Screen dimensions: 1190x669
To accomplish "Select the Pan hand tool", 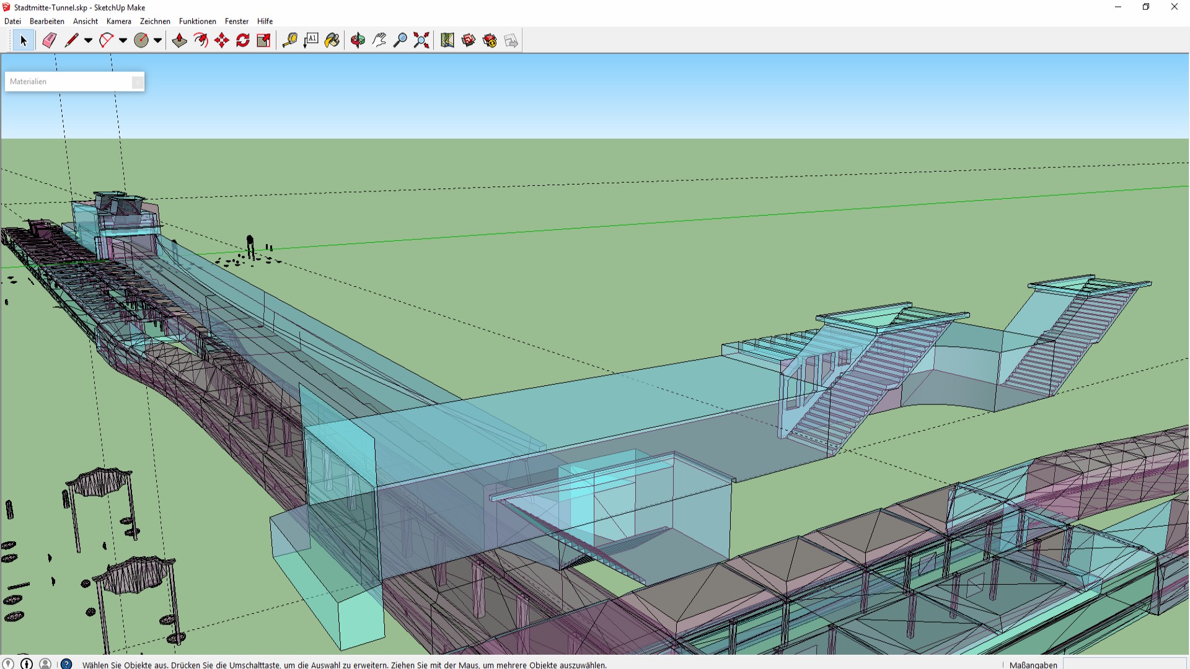I will point(379,40).
